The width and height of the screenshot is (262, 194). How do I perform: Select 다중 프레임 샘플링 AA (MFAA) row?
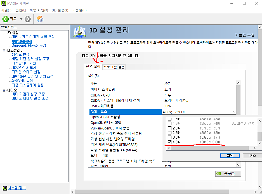[x=125, y=150]
